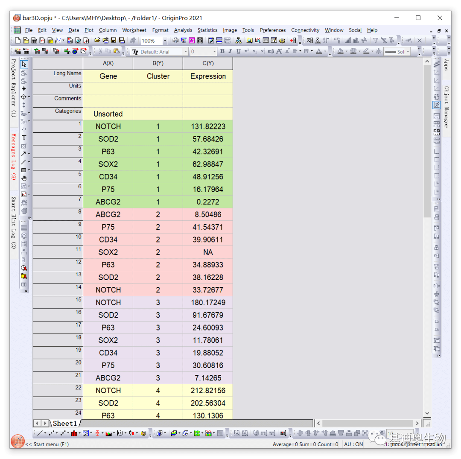Image resolution: width=461 pixels, height=459 pixels.
Task: Select column header C(Y)
Action: click(x=208, y=63)
